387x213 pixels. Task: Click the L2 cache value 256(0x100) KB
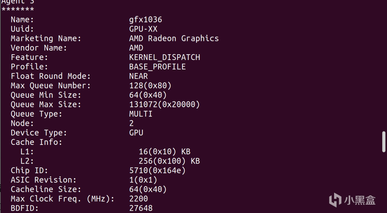169,161
